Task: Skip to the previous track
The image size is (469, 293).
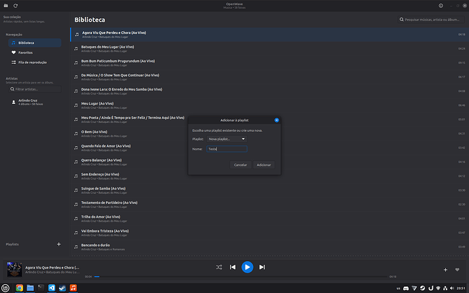Action: (232, 267)
